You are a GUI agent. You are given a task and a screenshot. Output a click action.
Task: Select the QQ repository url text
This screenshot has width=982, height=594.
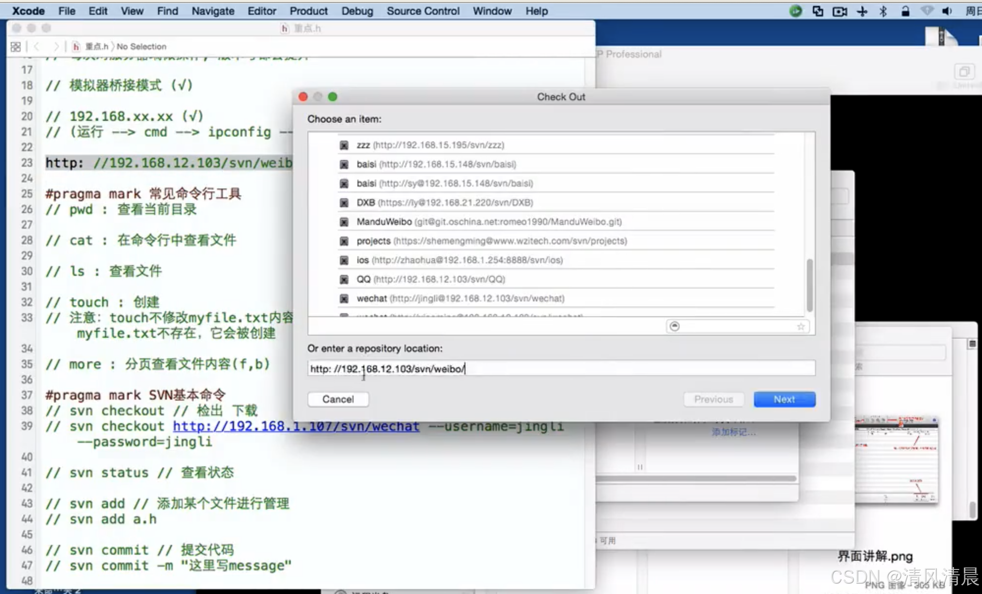(439, 279)
